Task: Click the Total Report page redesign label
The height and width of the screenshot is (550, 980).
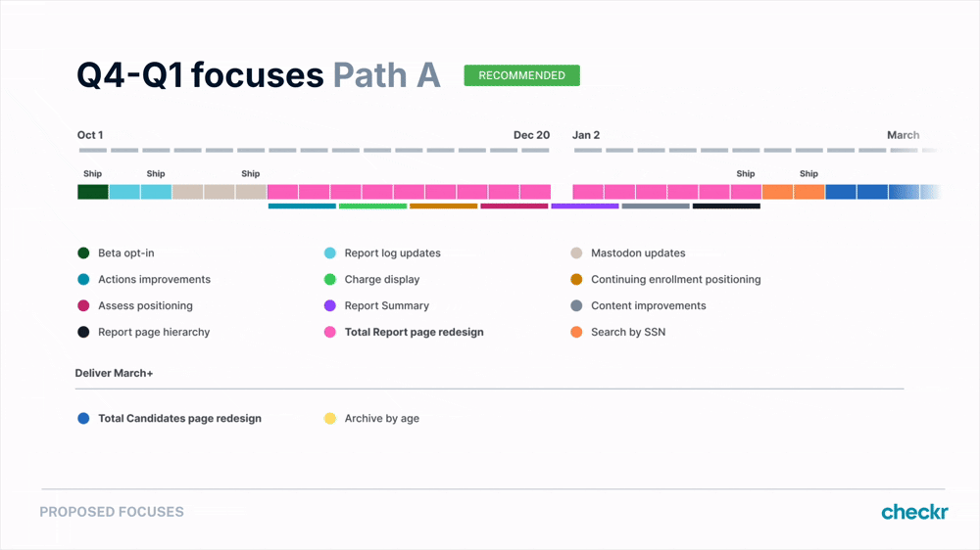Action: pos(414,333)
